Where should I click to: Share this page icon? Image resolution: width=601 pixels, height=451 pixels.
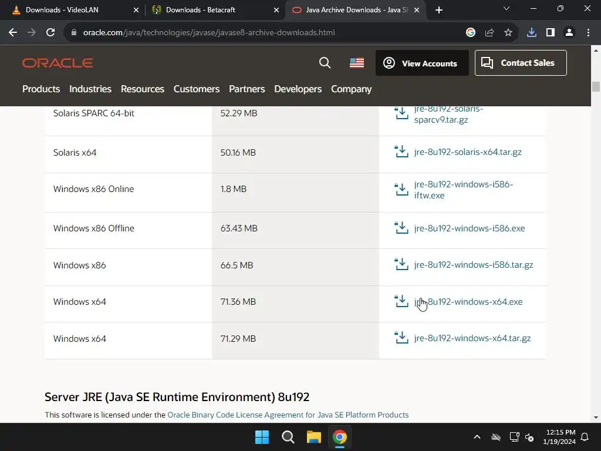coord(489,33)
